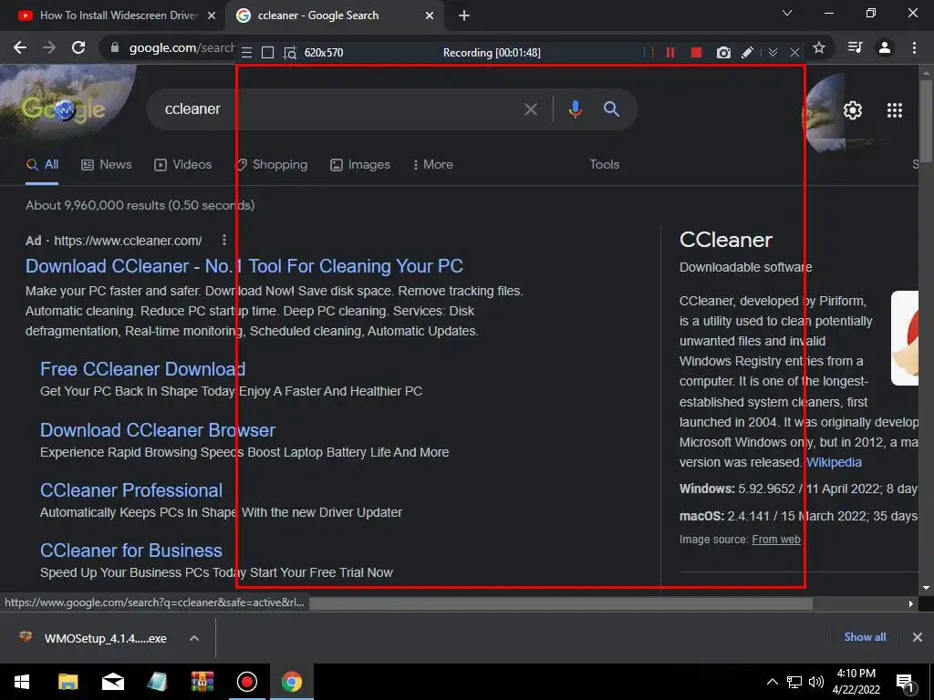Open the CCleaner Professional link
This screenshot has width=934, height=700.
click(x=131, y=490)
